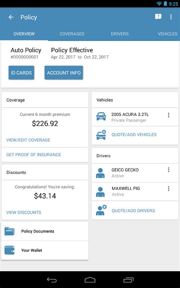Viewport: 180px width, 288px height.
Task: Open ACCOUNT INFO
Action: (64, 73)
